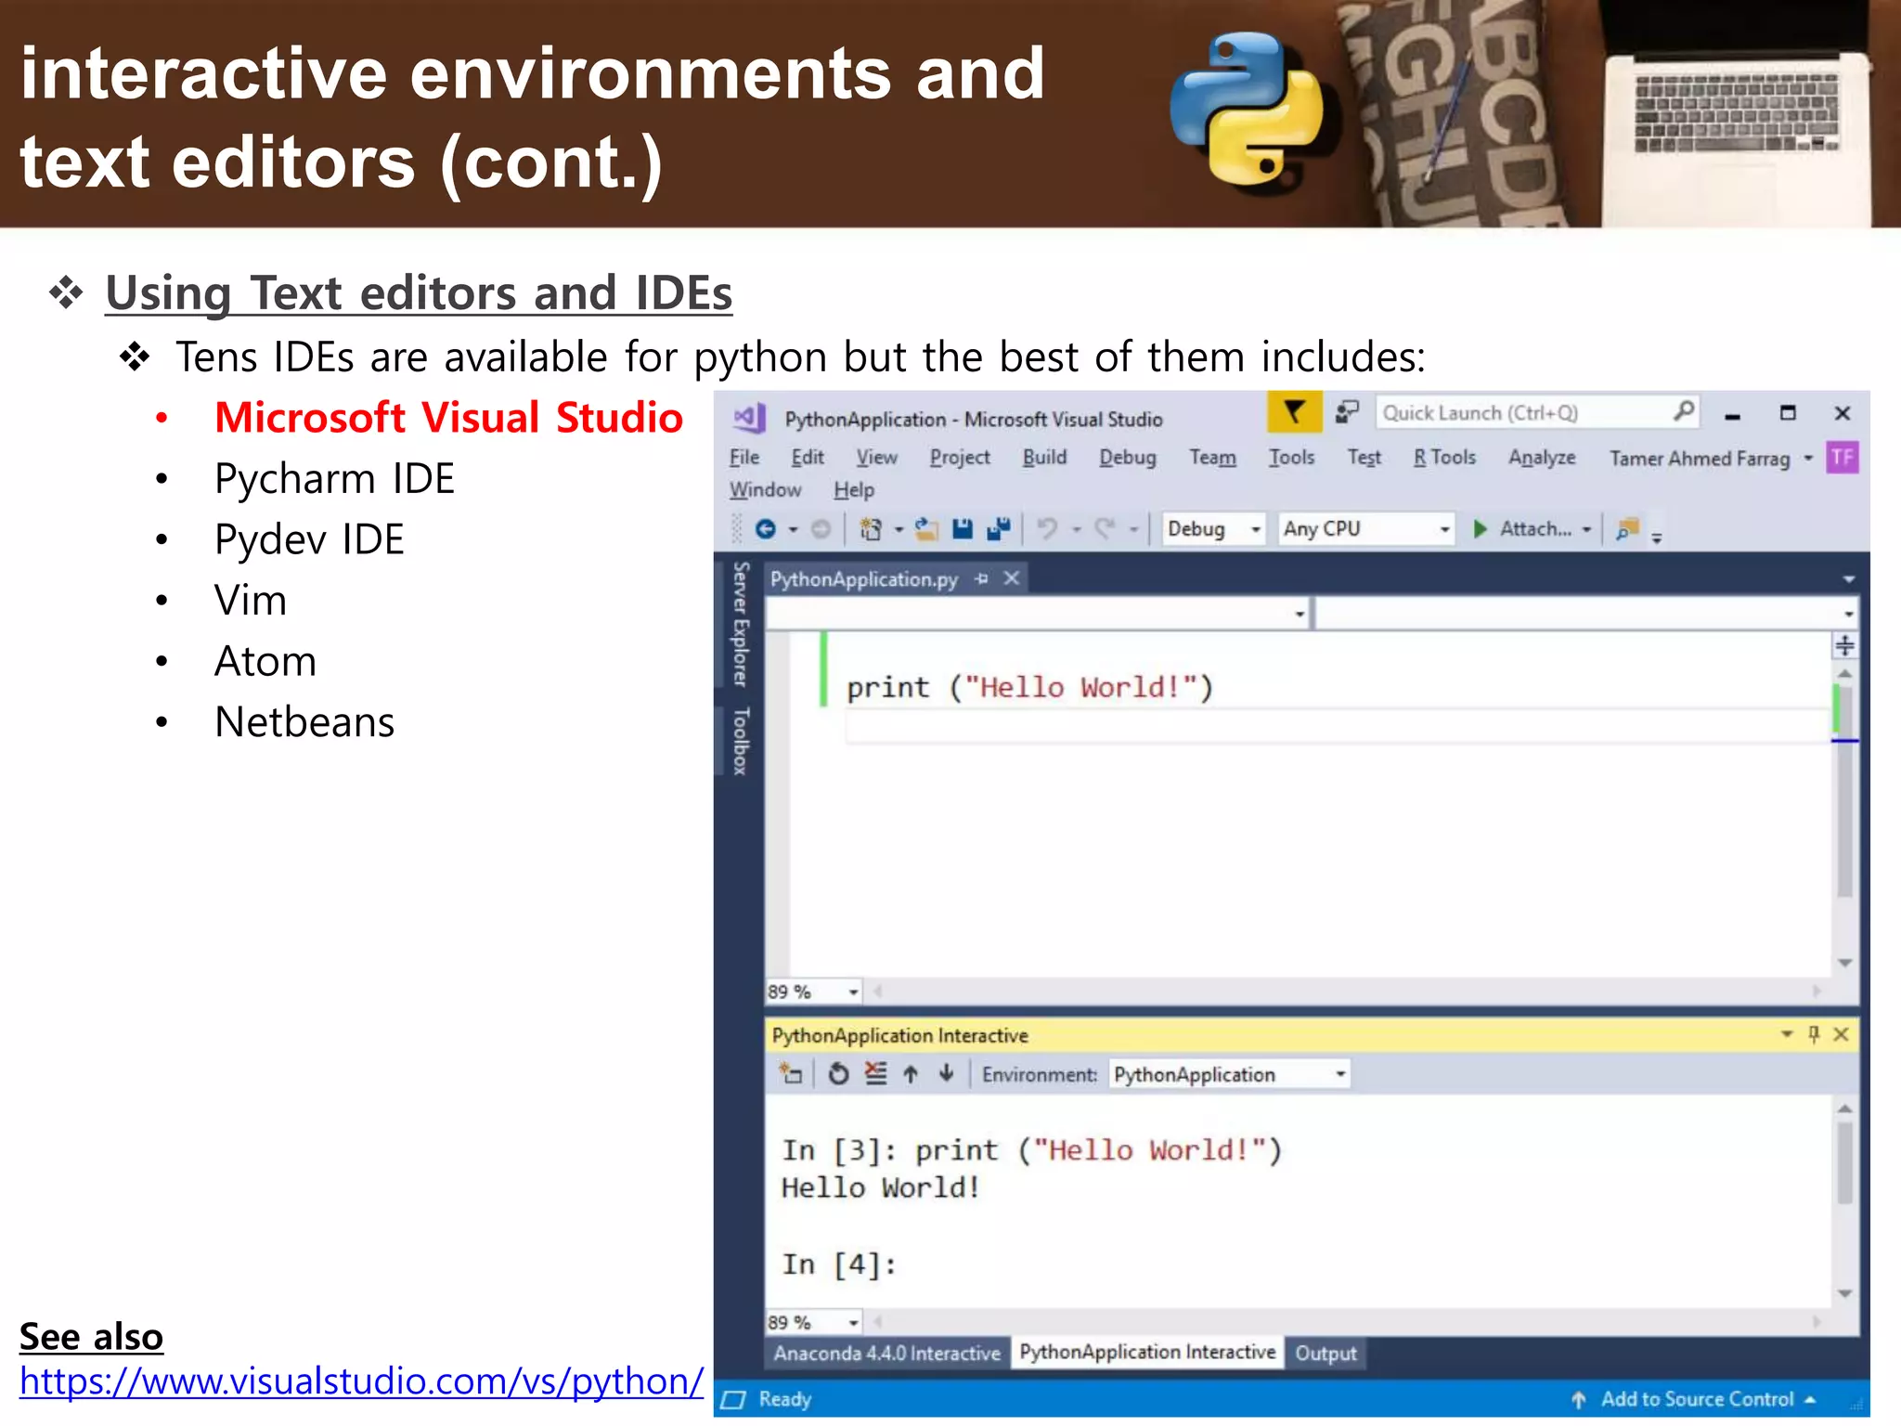Viewport: 1901px width, 1426px height.
Task: Toggle pin on PythonApplication.py tab
Action: [x=982, y=579]
